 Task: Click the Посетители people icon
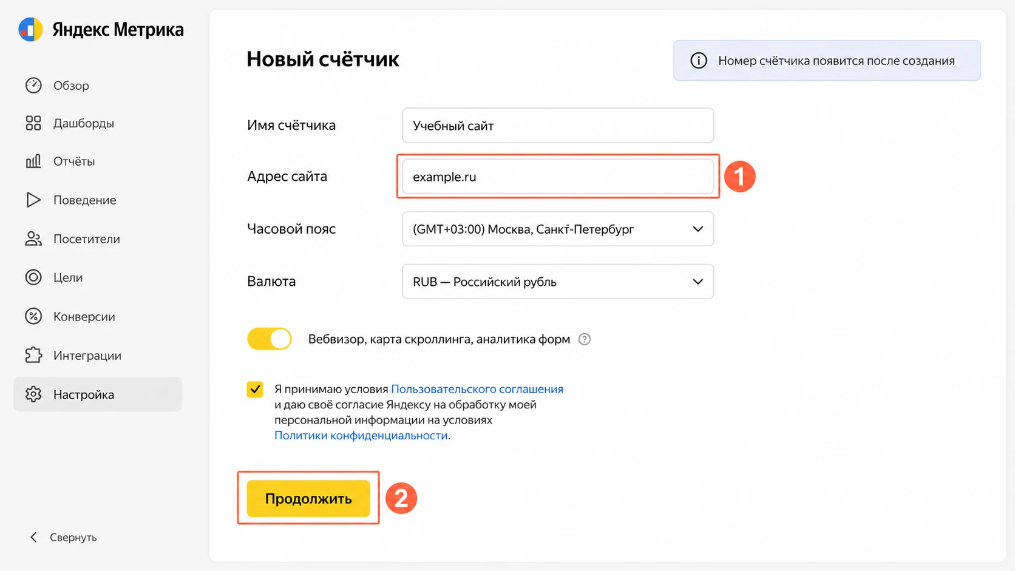point(33,238)
